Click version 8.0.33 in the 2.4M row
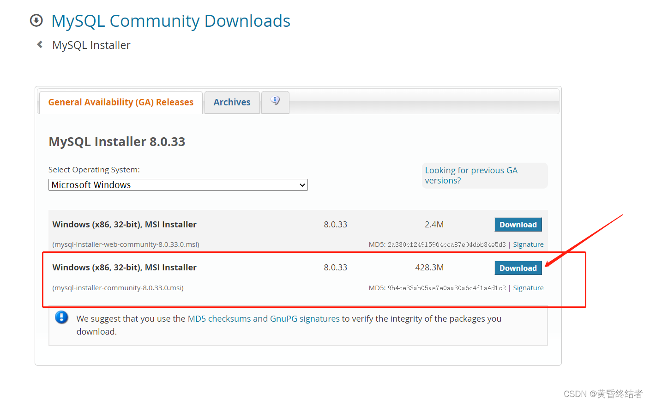650x403 pixels. [x=336, y=225]
